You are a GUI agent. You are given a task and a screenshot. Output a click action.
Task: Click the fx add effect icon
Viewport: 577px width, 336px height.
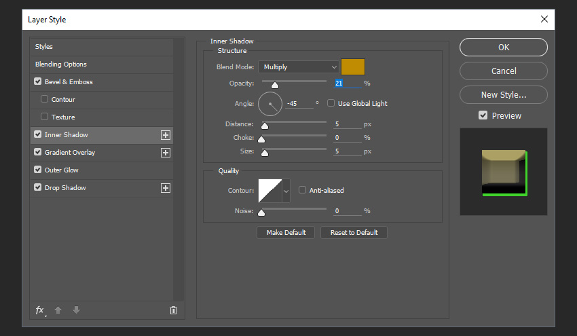point(40,310)
